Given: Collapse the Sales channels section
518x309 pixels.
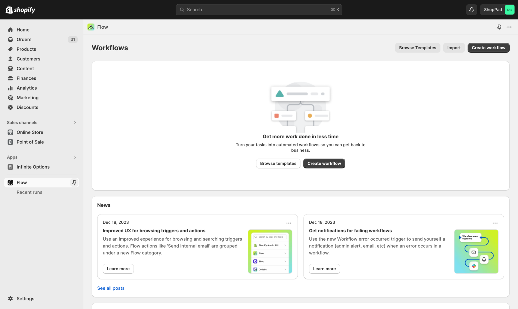Looking at the screenshot, I should click(75, 122).
